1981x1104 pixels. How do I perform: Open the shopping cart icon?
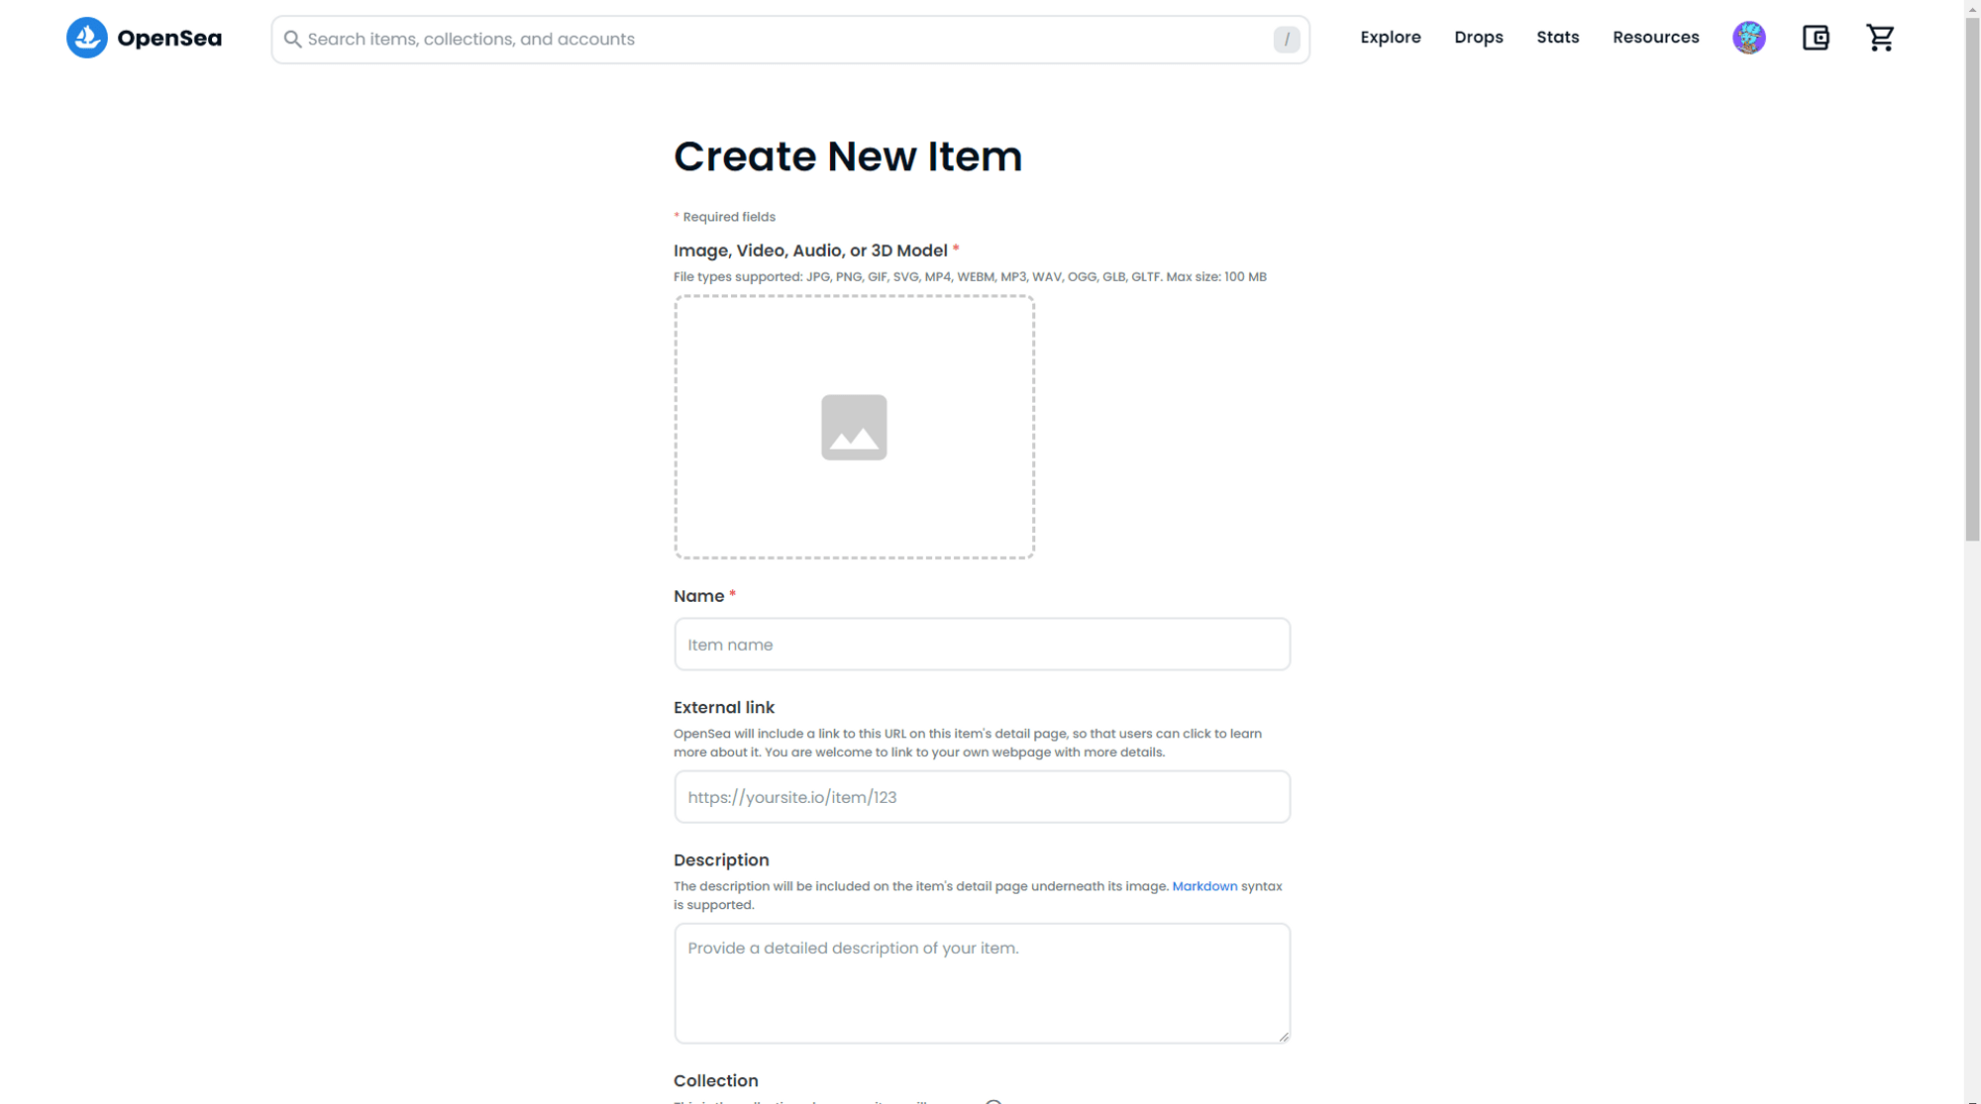[x=1880, y=38]
